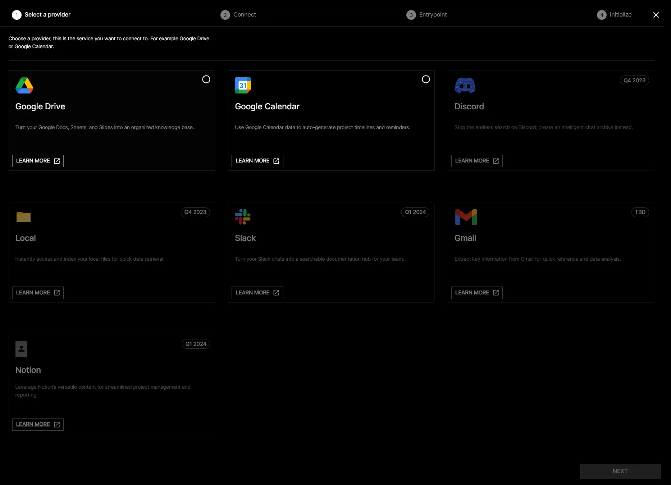Open Learn More for Slack
671x485 pixels.
[257, 293]
